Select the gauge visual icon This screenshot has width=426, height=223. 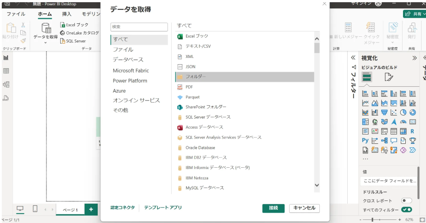pos(403,122)
